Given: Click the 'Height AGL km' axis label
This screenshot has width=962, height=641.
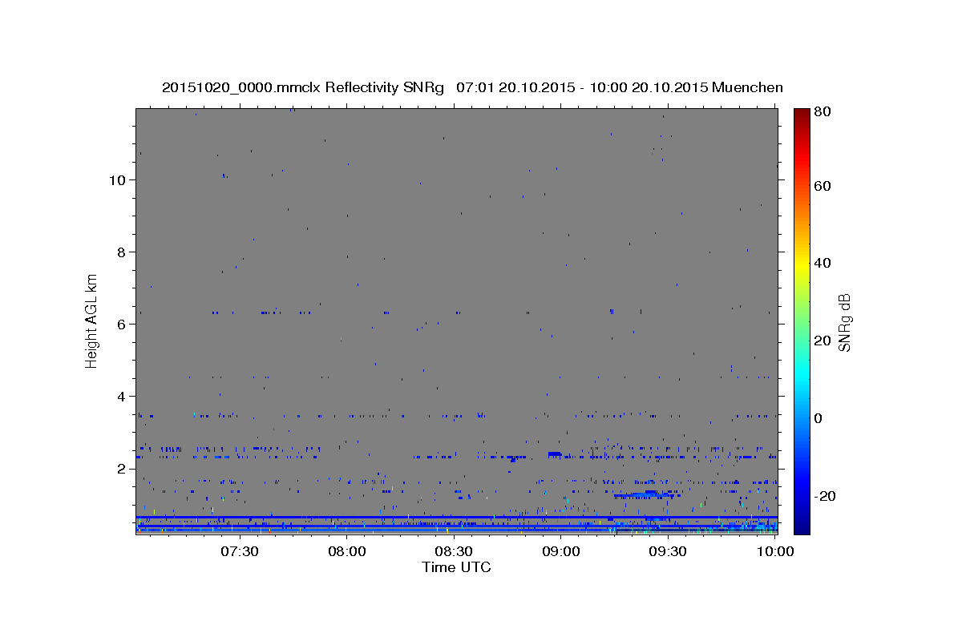Looking at the screenshot, I should 92,320.
